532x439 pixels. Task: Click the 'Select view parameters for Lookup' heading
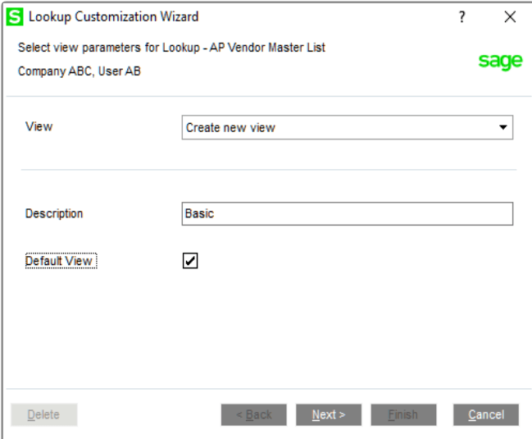171,48
